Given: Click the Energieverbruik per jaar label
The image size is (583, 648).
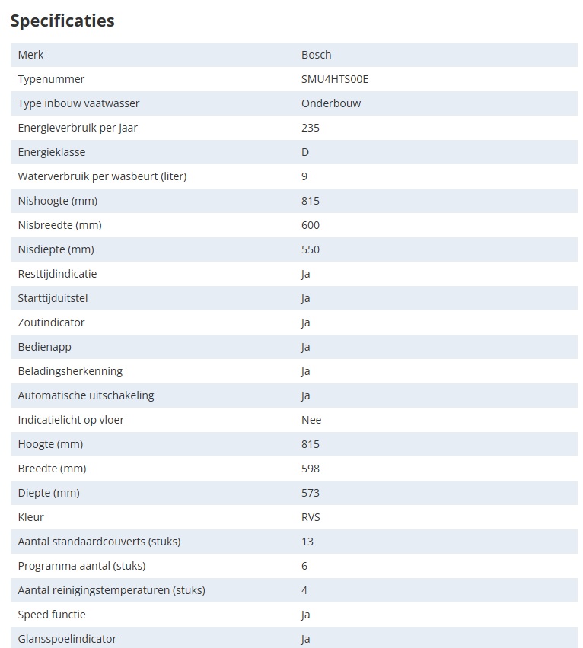Looking at the screenshot, I should pyautogui.click(x=78, y=128).
